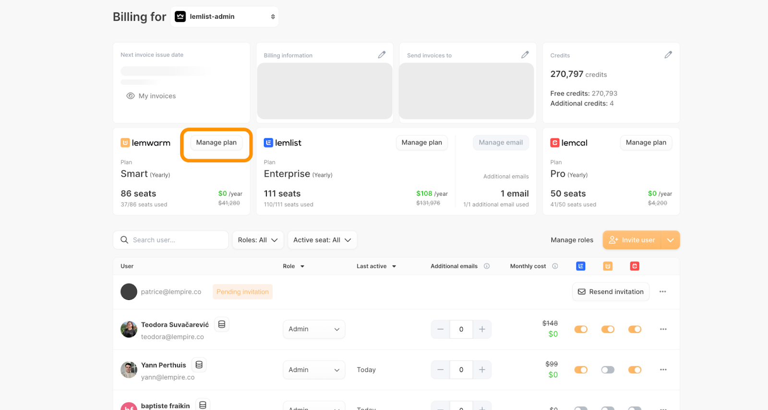Click database icon next to Teodora Suvačarević
Image resolution: width=768 pixels, height=410 pixels.
coord(222,325)
